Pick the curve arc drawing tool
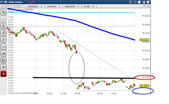Viewport: 169px width, 104px height. 3,46
